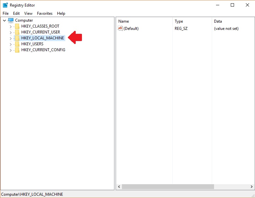The width and height of the screenshot is (255, 198).
Task: Click the ab string value icon beside (Default)
Action: [120, 28]
